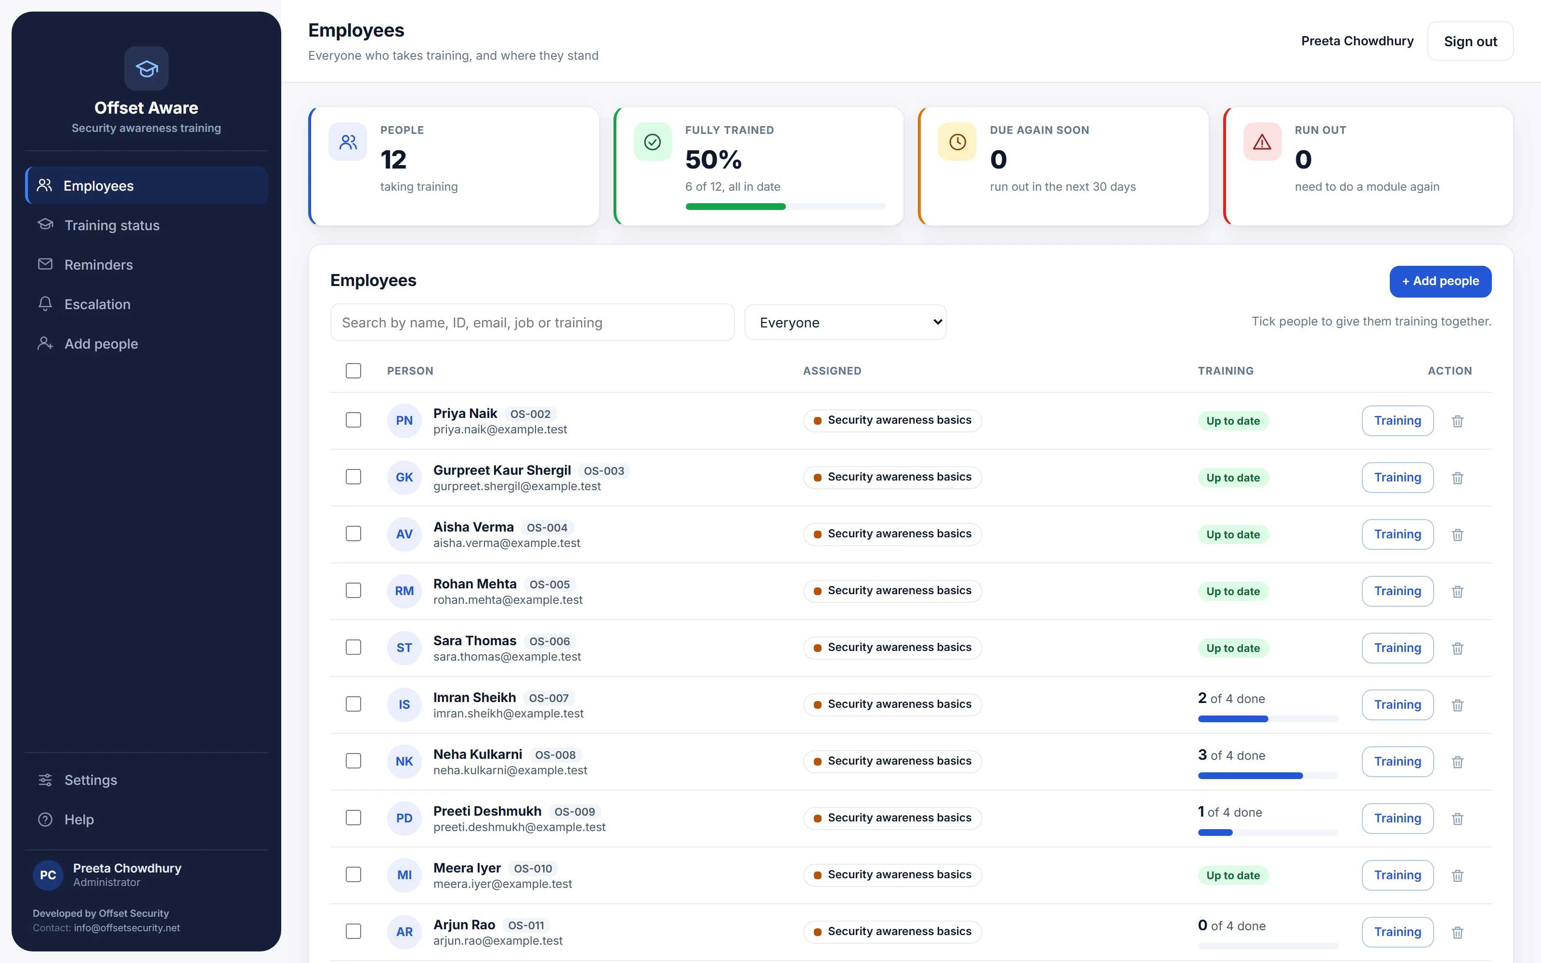Open the Everyone filter dropdown
Viewport: 1541px width, 963px height.
(845, 322)
